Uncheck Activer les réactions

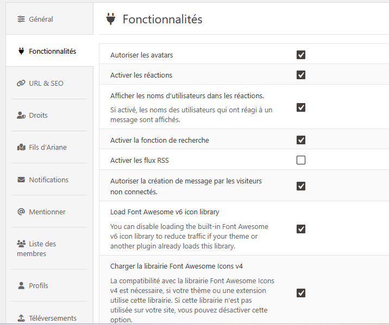(x=301, y=75)
